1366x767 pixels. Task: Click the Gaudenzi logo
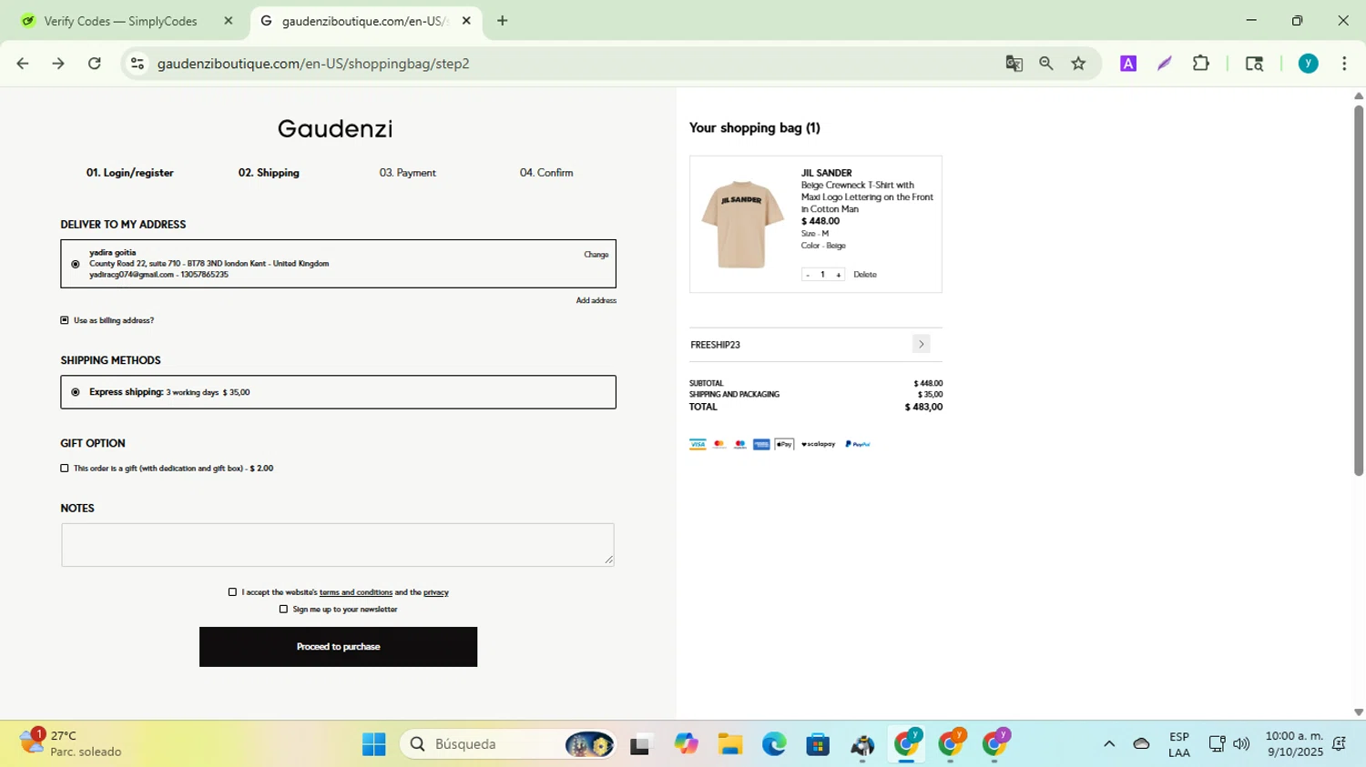click(x=335, y=129)
